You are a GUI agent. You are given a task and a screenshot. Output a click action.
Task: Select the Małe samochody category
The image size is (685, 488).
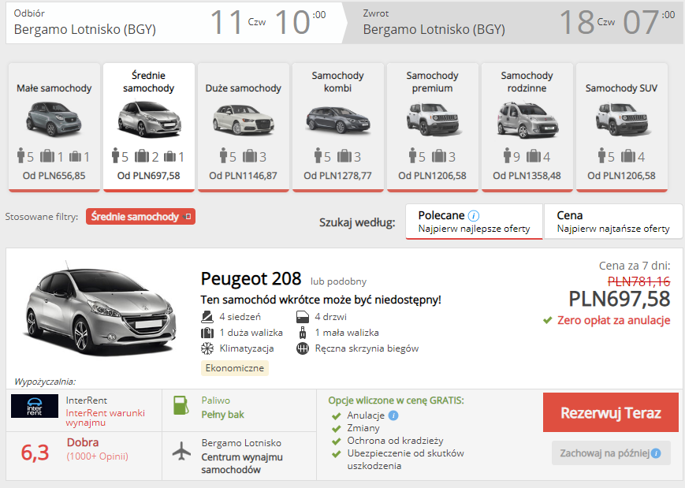point(54,126)
